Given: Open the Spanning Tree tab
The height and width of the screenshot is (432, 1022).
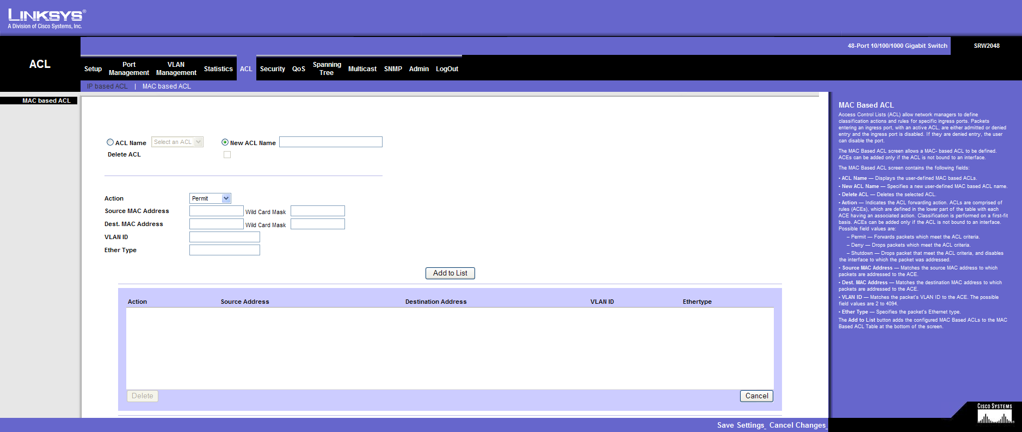Looking at the screenshot, I should (327, 68).
